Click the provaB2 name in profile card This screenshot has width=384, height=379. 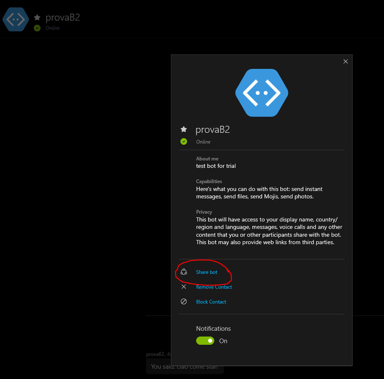click(213, 129)
